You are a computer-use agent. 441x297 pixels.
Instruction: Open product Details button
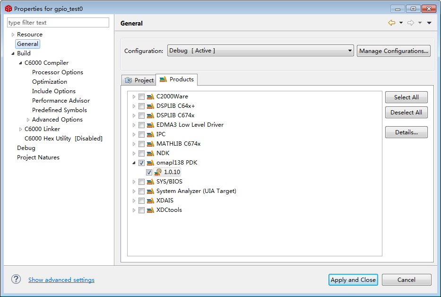point(406,132)
